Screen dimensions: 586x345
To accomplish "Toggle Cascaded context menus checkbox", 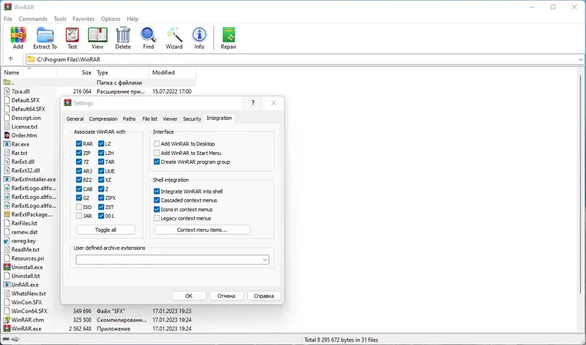I will click(x=157, y=200).
